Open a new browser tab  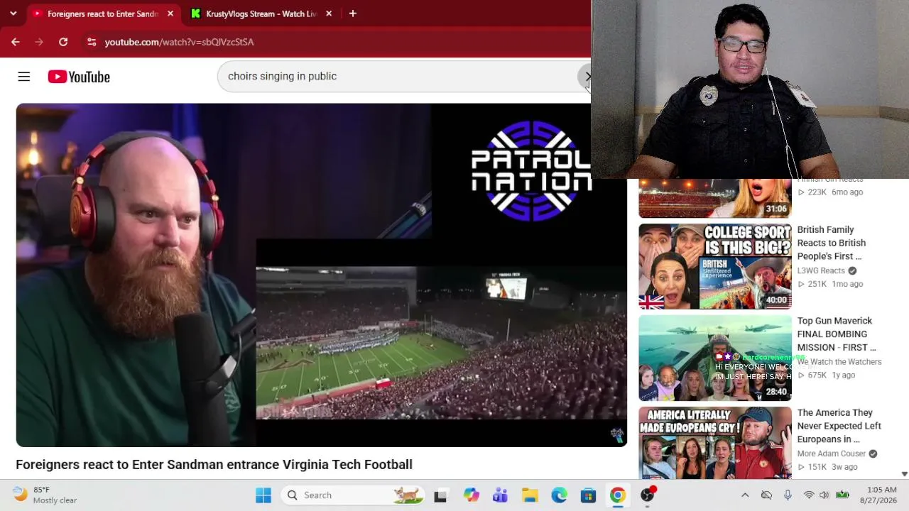353,13
